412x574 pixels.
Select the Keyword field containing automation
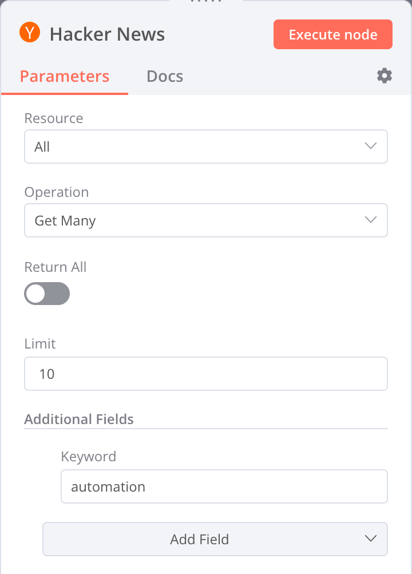pyautogui.click(x=224, y=486)
